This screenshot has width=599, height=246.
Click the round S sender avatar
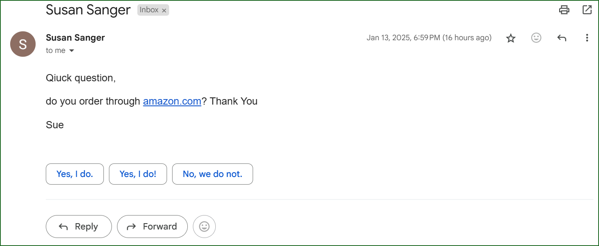pyautogui.click(x=23, y=44)
